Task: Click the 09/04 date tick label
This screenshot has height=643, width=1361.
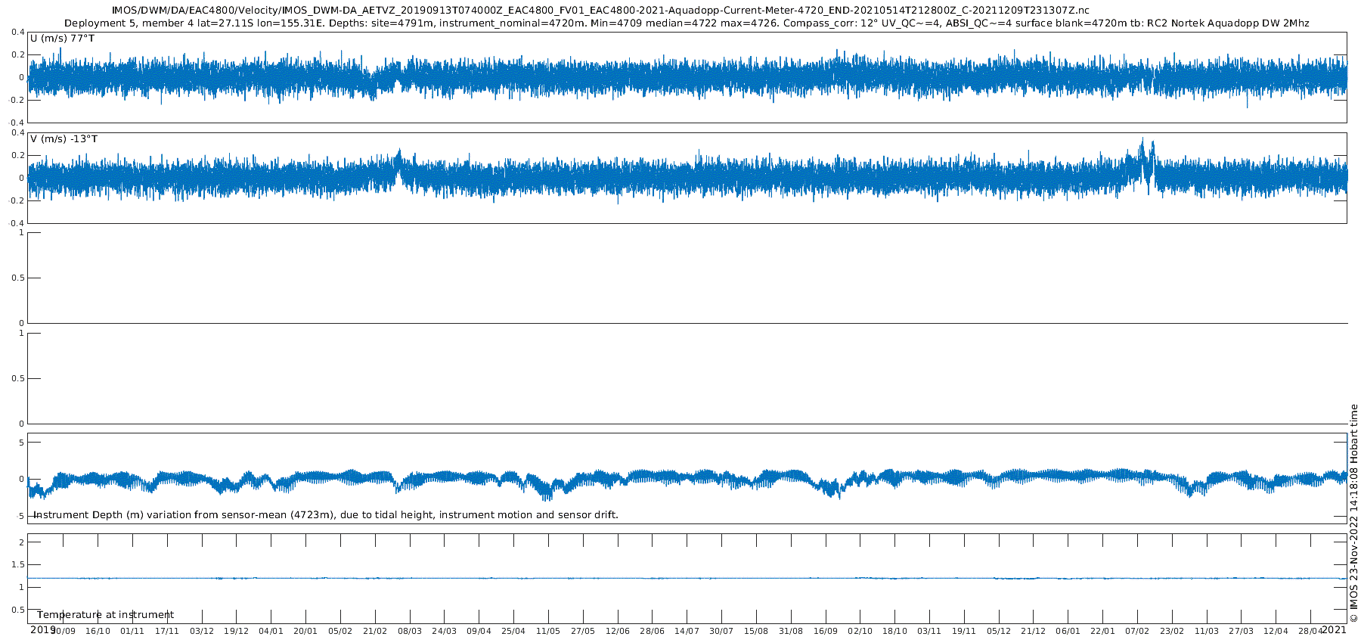Action: coord(479,631)
